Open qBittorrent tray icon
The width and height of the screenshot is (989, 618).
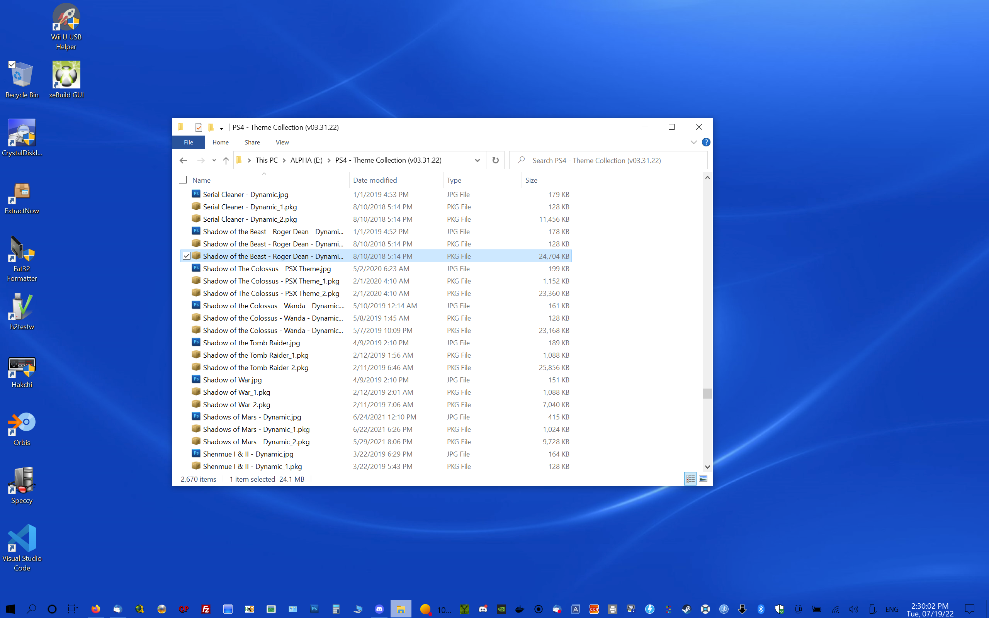[x=724, y=609]
